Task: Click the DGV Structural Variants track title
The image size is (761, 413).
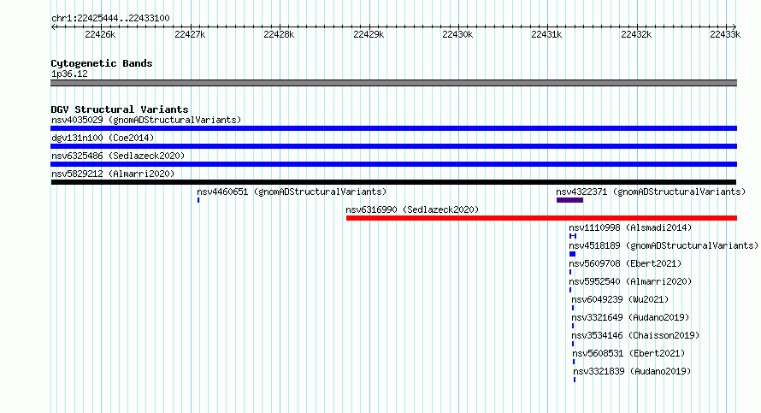Action: [x=120, y=109]
